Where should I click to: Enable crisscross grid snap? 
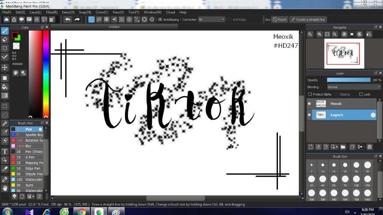[x=107, y=19]
